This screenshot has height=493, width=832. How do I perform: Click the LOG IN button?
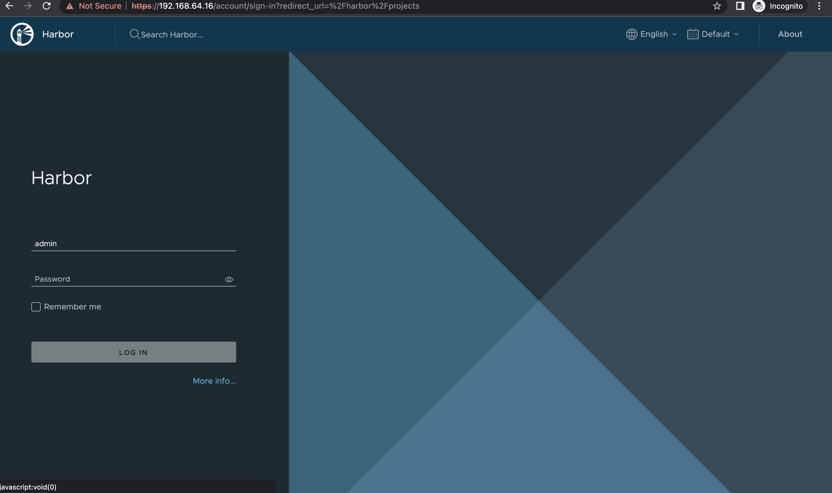pyautogui.click(x=133, y=351)
